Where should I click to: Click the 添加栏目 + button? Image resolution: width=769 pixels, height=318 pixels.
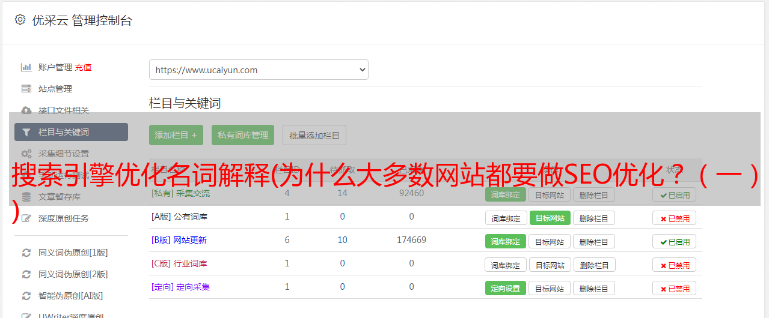click(x=176, y=135)
